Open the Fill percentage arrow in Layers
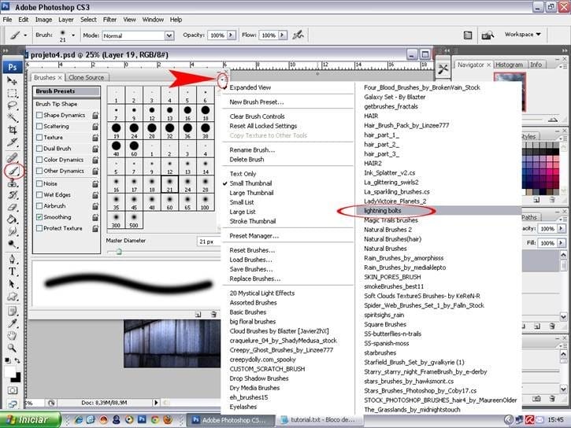571x428 pixels. point(562,243)
